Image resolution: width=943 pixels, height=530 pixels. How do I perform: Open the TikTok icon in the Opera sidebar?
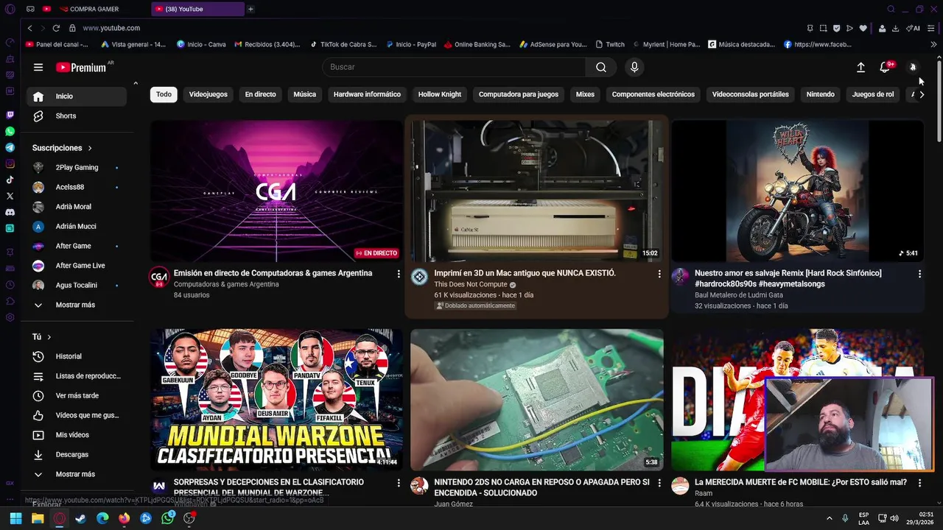10,180
